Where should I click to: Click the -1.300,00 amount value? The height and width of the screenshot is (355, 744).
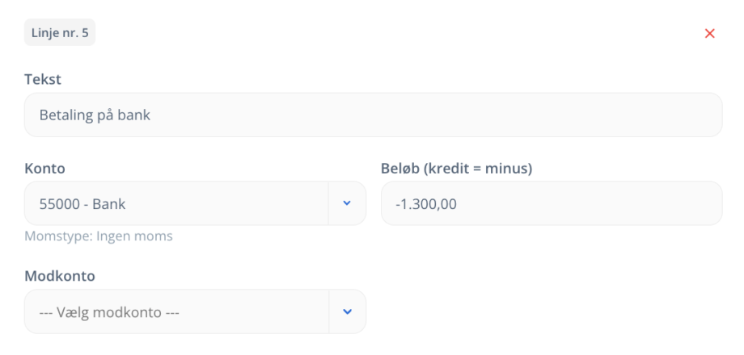[426, 204]
